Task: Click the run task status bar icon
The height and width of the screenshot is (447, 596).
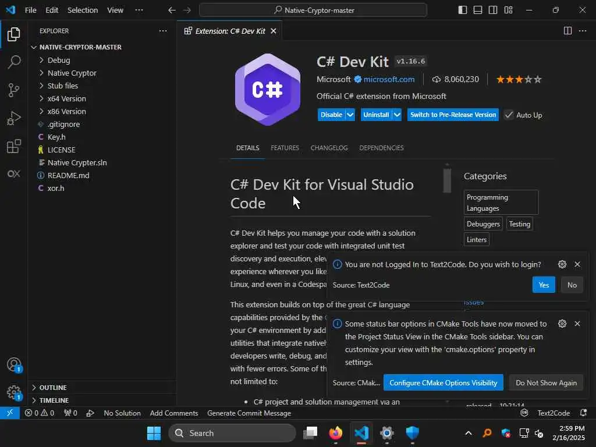Action: (90, 413)
